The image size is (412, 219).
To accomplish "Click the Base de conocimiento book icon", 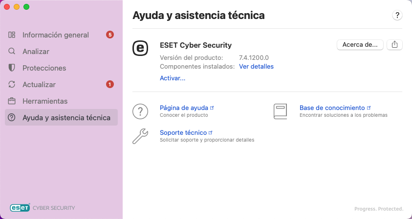I will [x=280, y=111].
